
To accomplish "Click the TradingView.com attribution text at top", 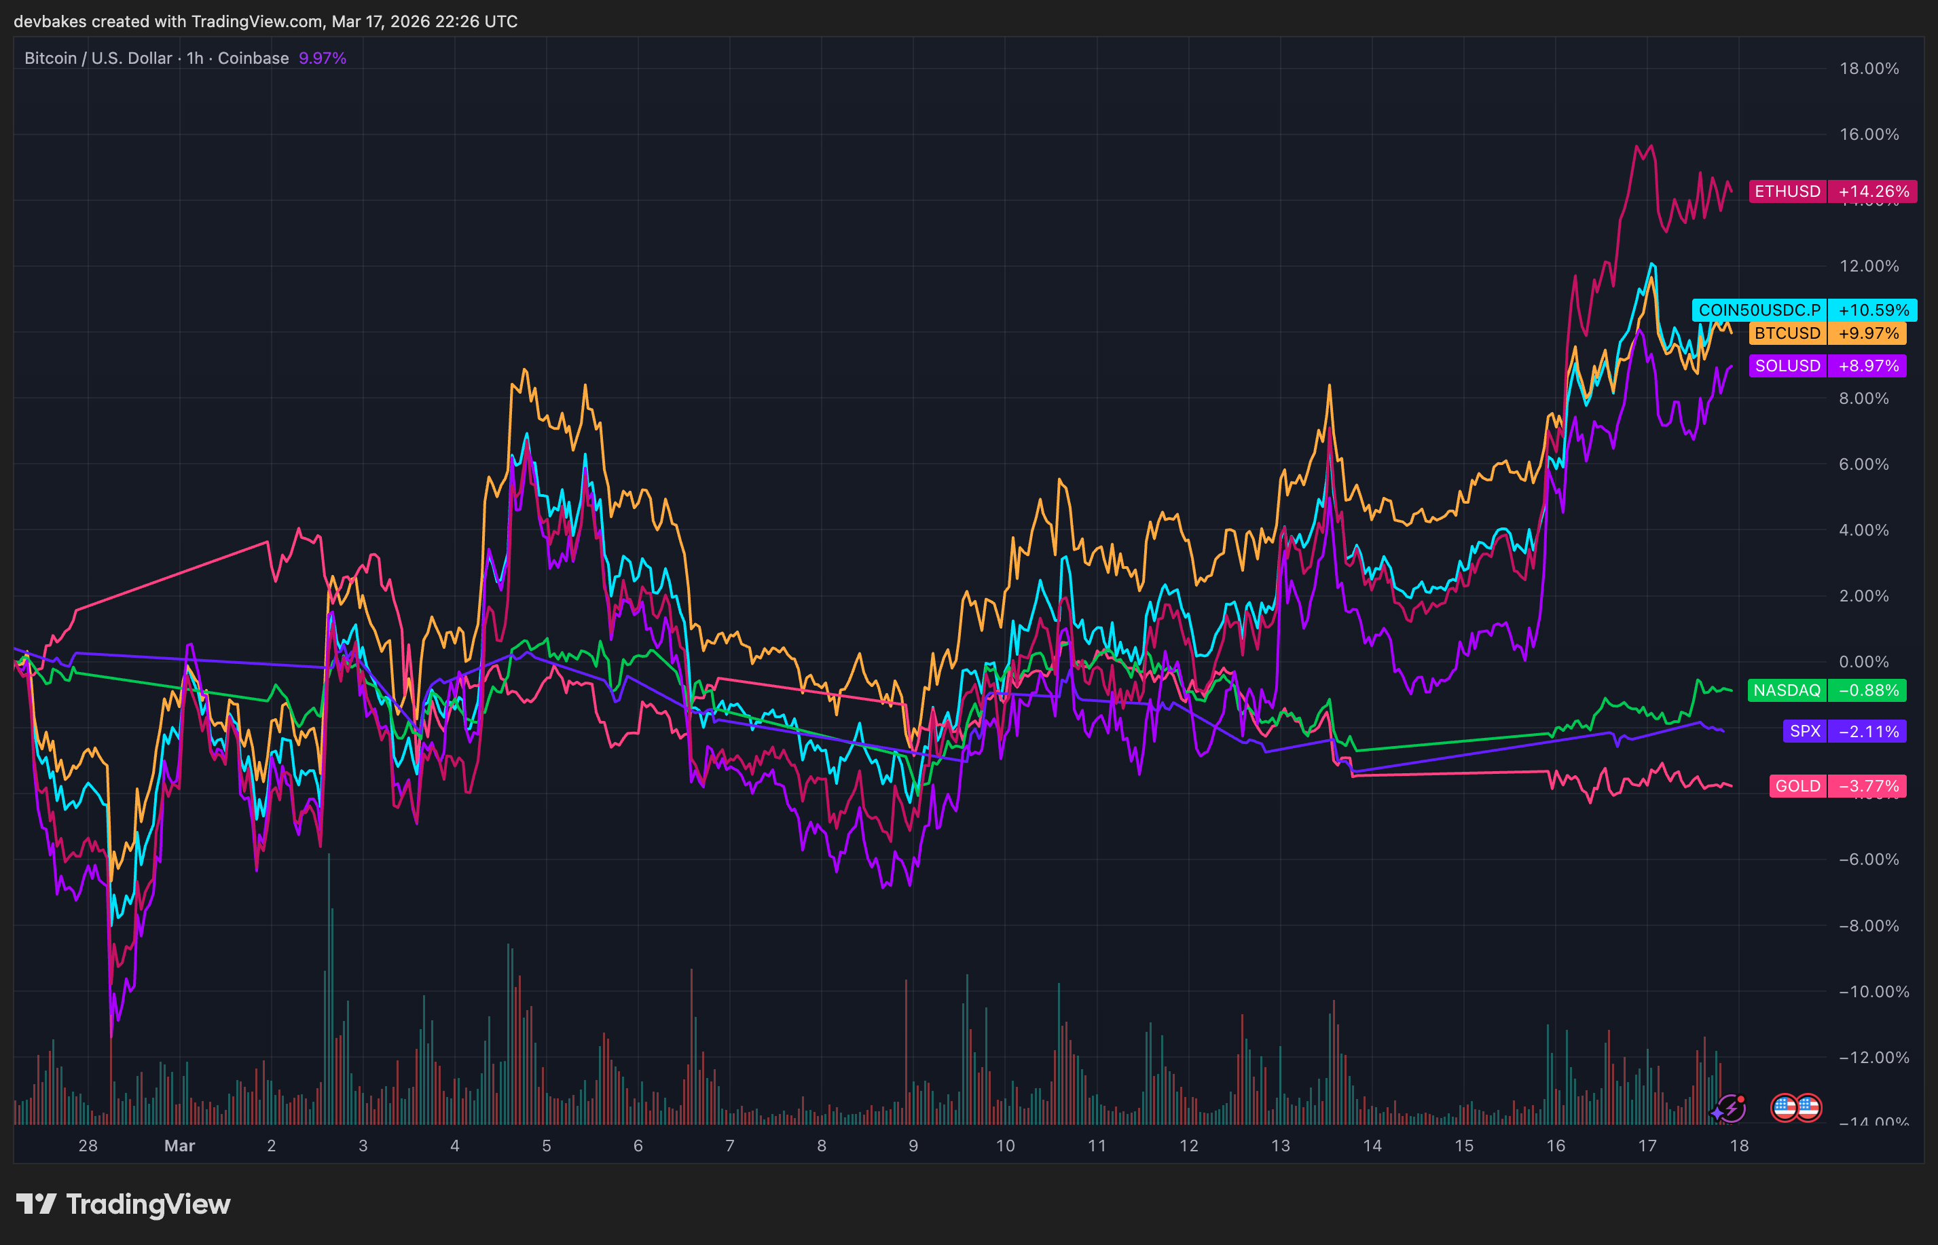I will coord(257,22).
